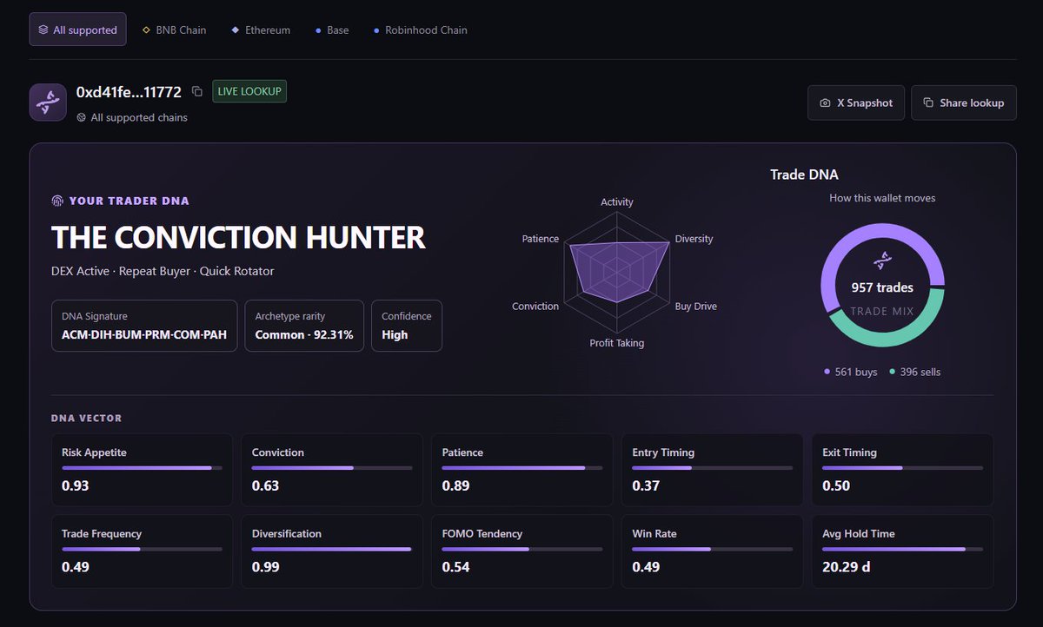Click the Diversification value 0.99
The width and height of the screenshot is (1043, 627).
[x=266, y=567]
